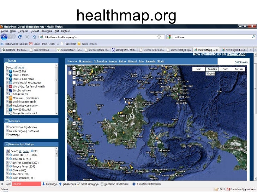Zoom in the map with the plus button
Viewport: 257px width, 193px height.
74,83
